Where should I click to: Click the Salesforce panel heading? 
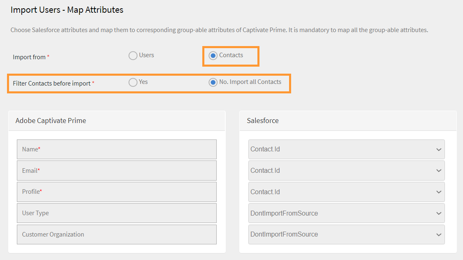262,121
